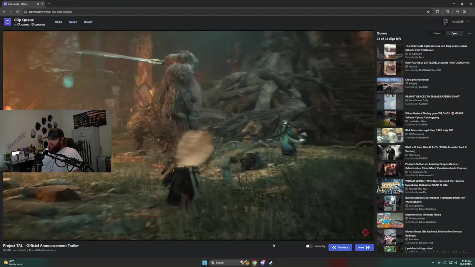The width and height of the screenshot is (475, 267).
Task: Open the street cats fight clip thumbnail
Action: click(x=390, y=51)
